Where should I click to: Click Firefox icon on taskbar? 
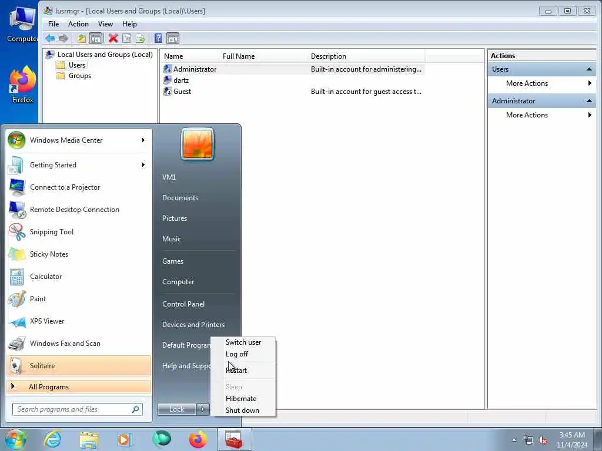198,439
